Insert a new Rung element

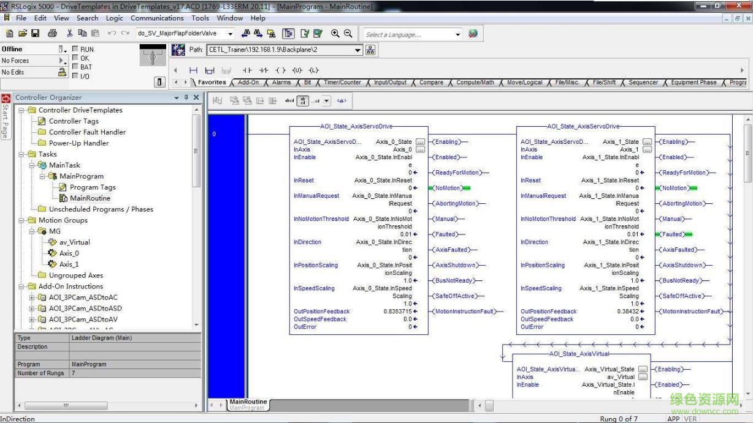193,70
